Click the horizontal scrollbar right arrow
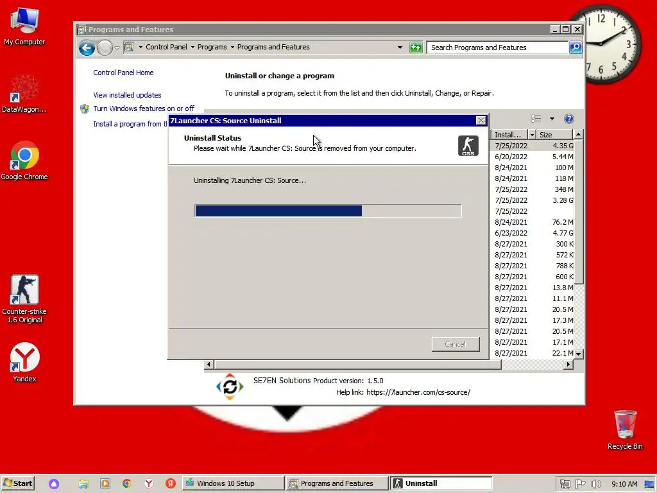The height and width of the screenshot is (493, 657). pos(568,365)
